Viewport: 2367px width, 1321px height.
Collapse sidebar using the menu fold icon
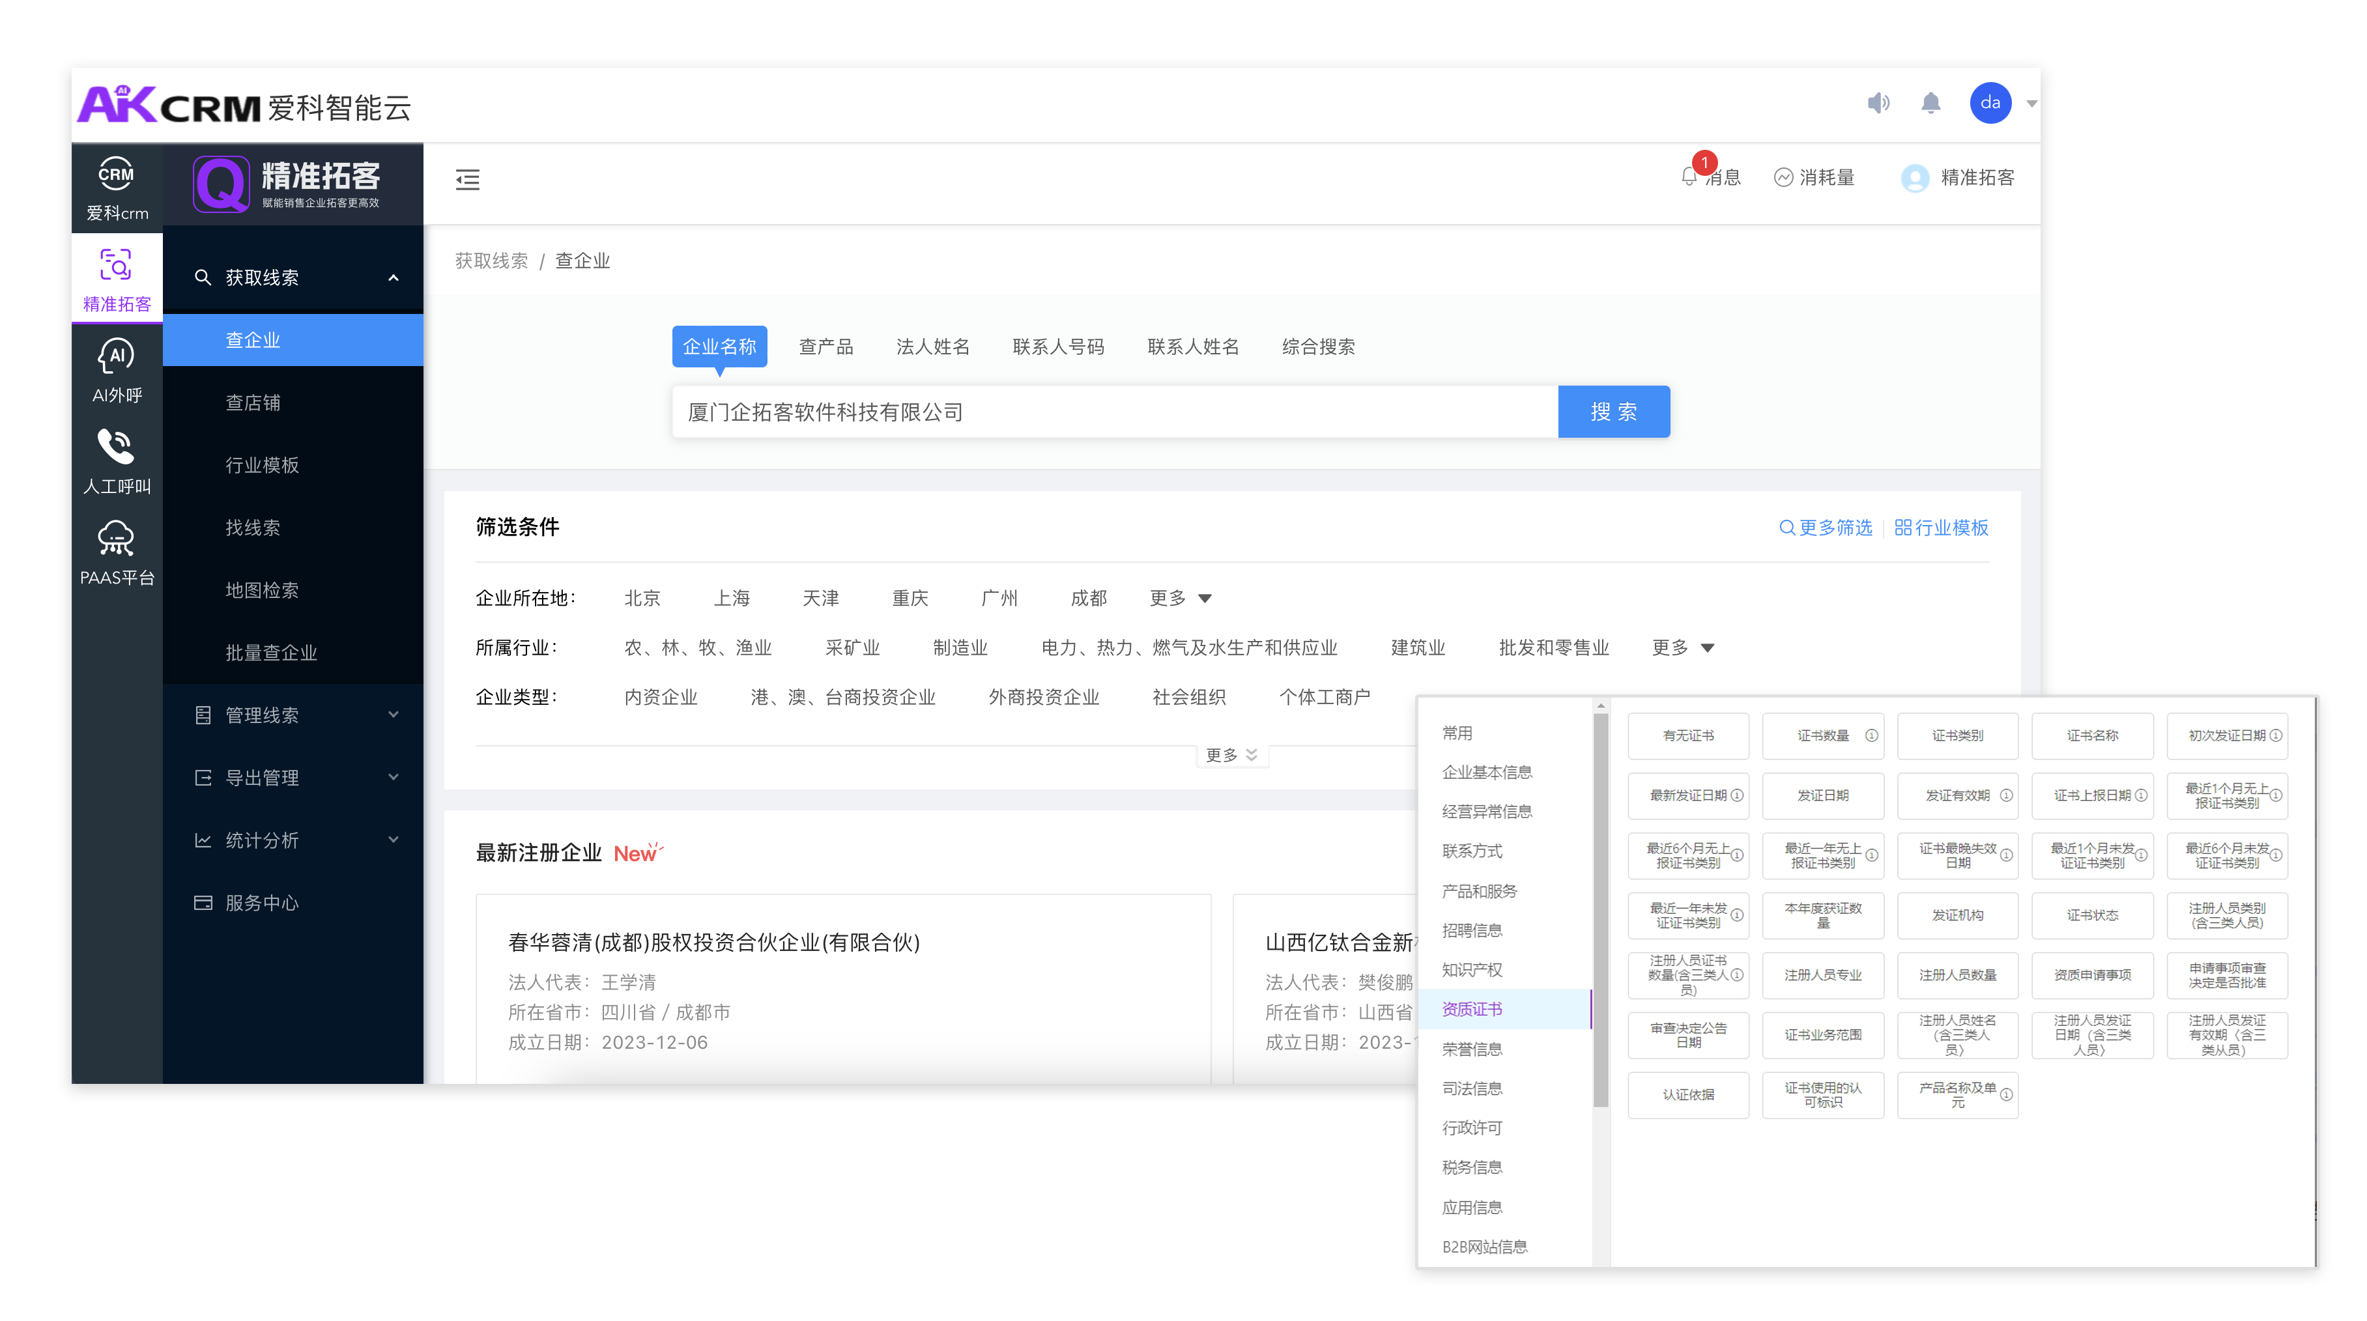[468, 179]
